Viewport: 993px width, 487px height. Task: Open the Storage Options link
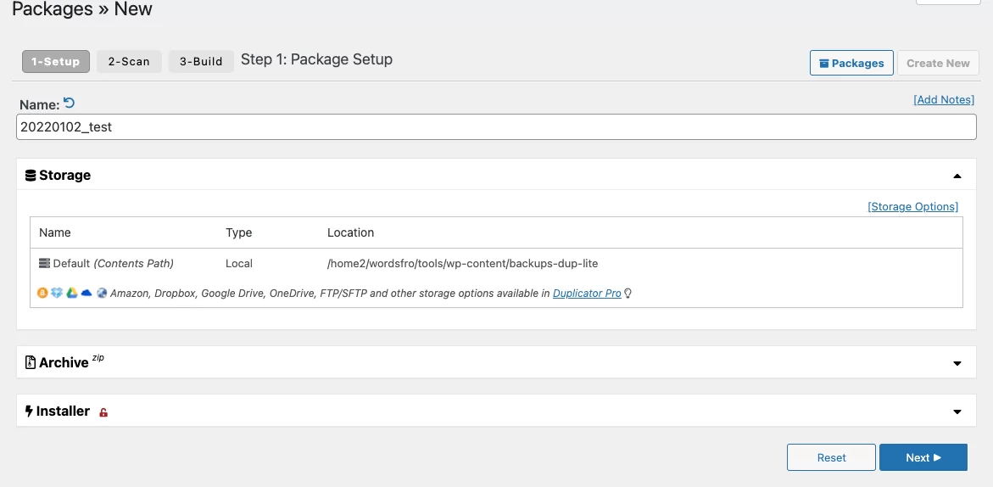[912, 206]
